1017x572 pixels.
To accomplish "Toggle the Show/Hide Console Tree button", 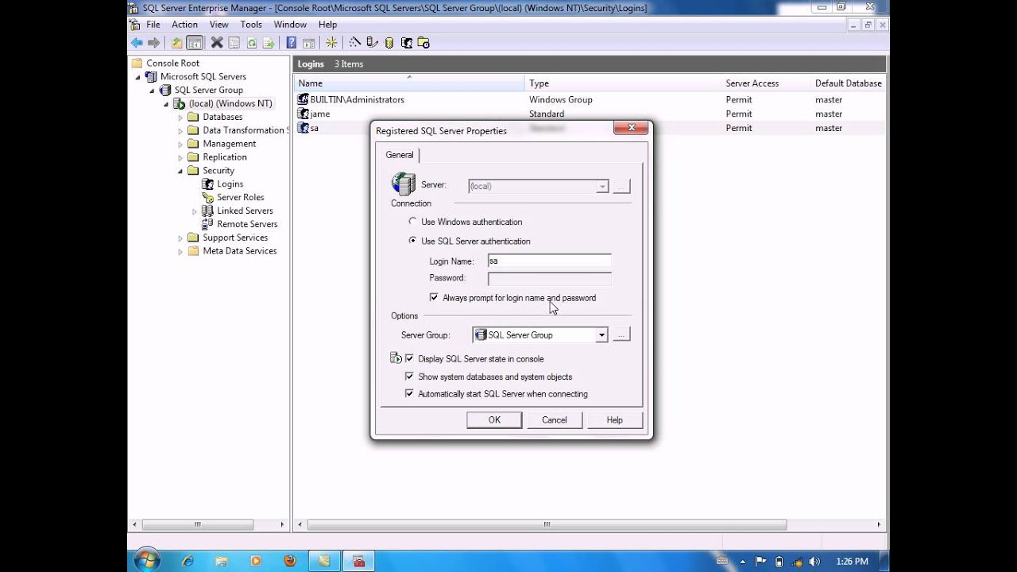I will 195,43.
